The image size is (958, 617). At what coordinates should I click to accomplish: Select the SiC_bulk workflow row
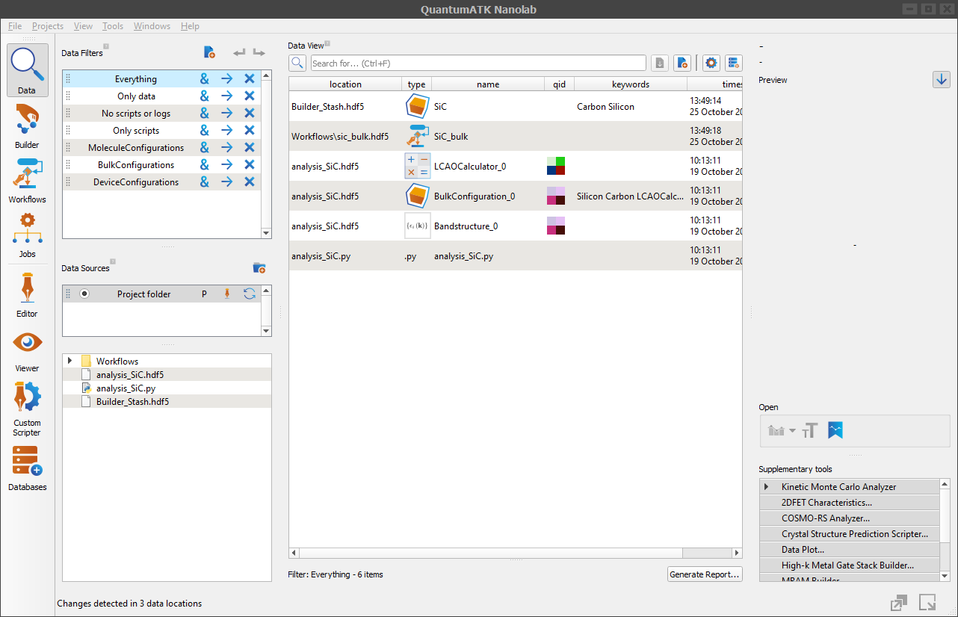[x=516, y=136]
